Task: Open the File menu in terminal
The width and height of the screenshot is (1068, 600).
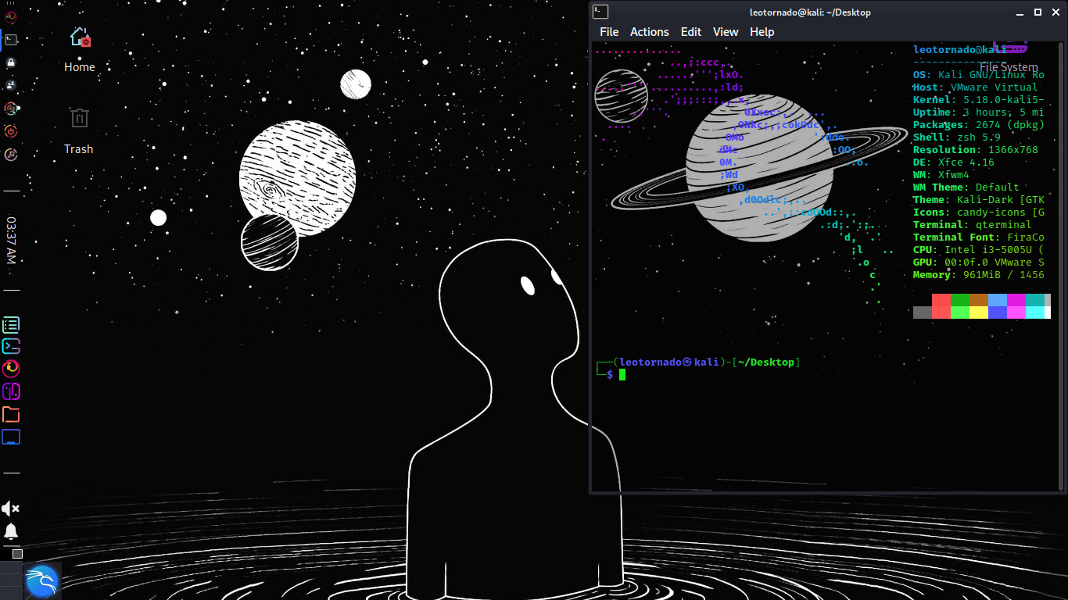Action: click(609, 32)
